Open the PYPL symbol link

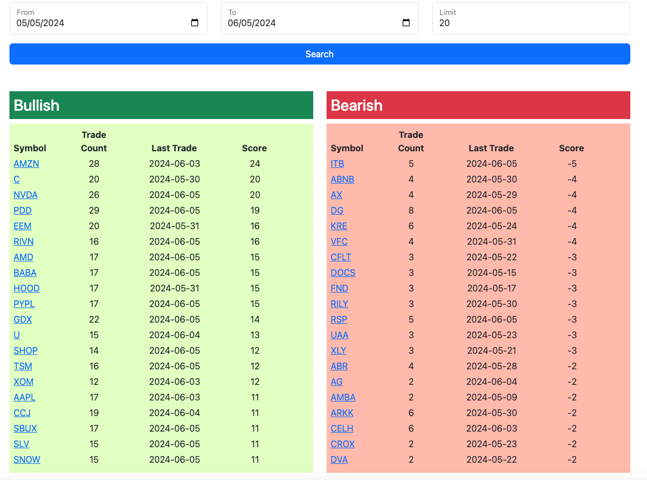pos(24,304)
